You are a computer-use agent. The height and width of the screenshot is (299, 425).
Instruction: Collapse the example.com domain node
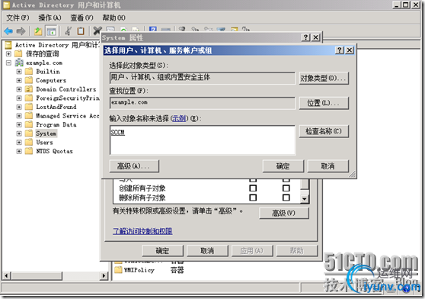click(8, 63)
